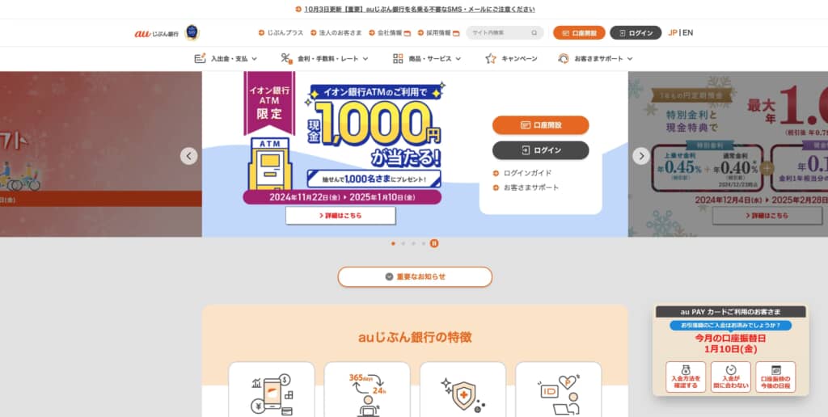This screenshot has height=417, width=828.
Task: Expand the 入出金・支払 menu
Action: tap(226, 59)
